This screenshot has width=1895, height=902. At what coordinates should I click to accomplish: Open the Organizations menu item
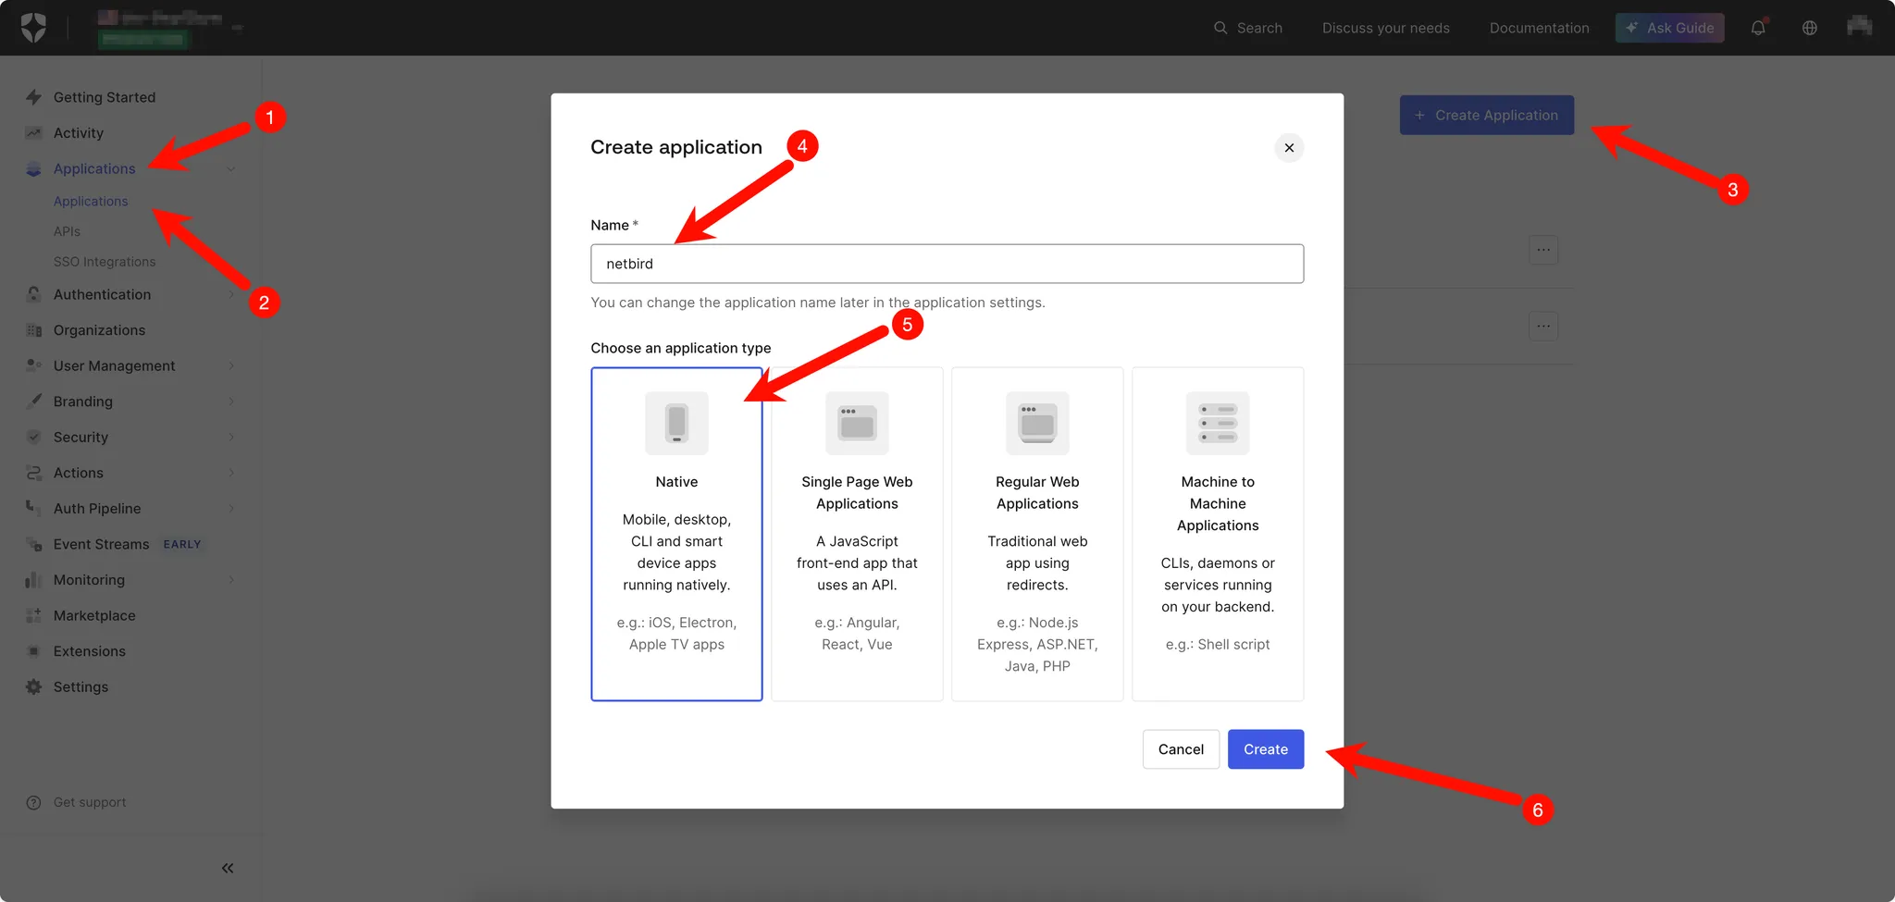pyautogui.click(x=99, y=330)
